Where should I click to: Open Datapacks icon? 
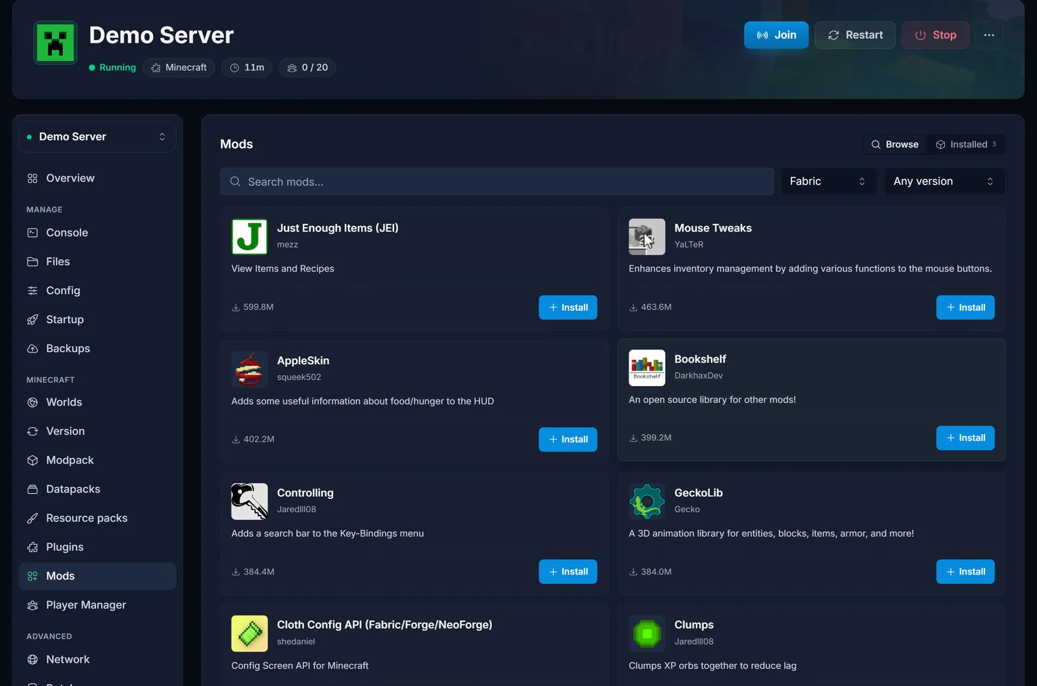tap(32, 489)
